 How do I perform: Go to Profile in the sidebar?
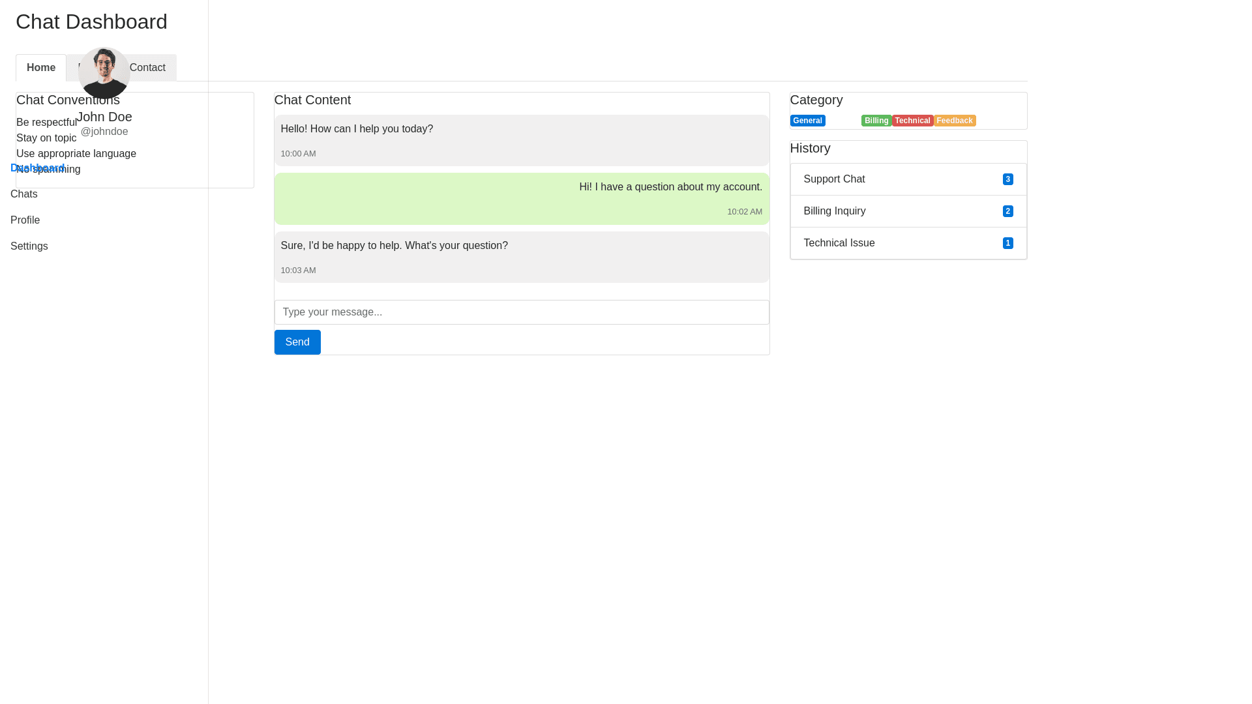25,220
